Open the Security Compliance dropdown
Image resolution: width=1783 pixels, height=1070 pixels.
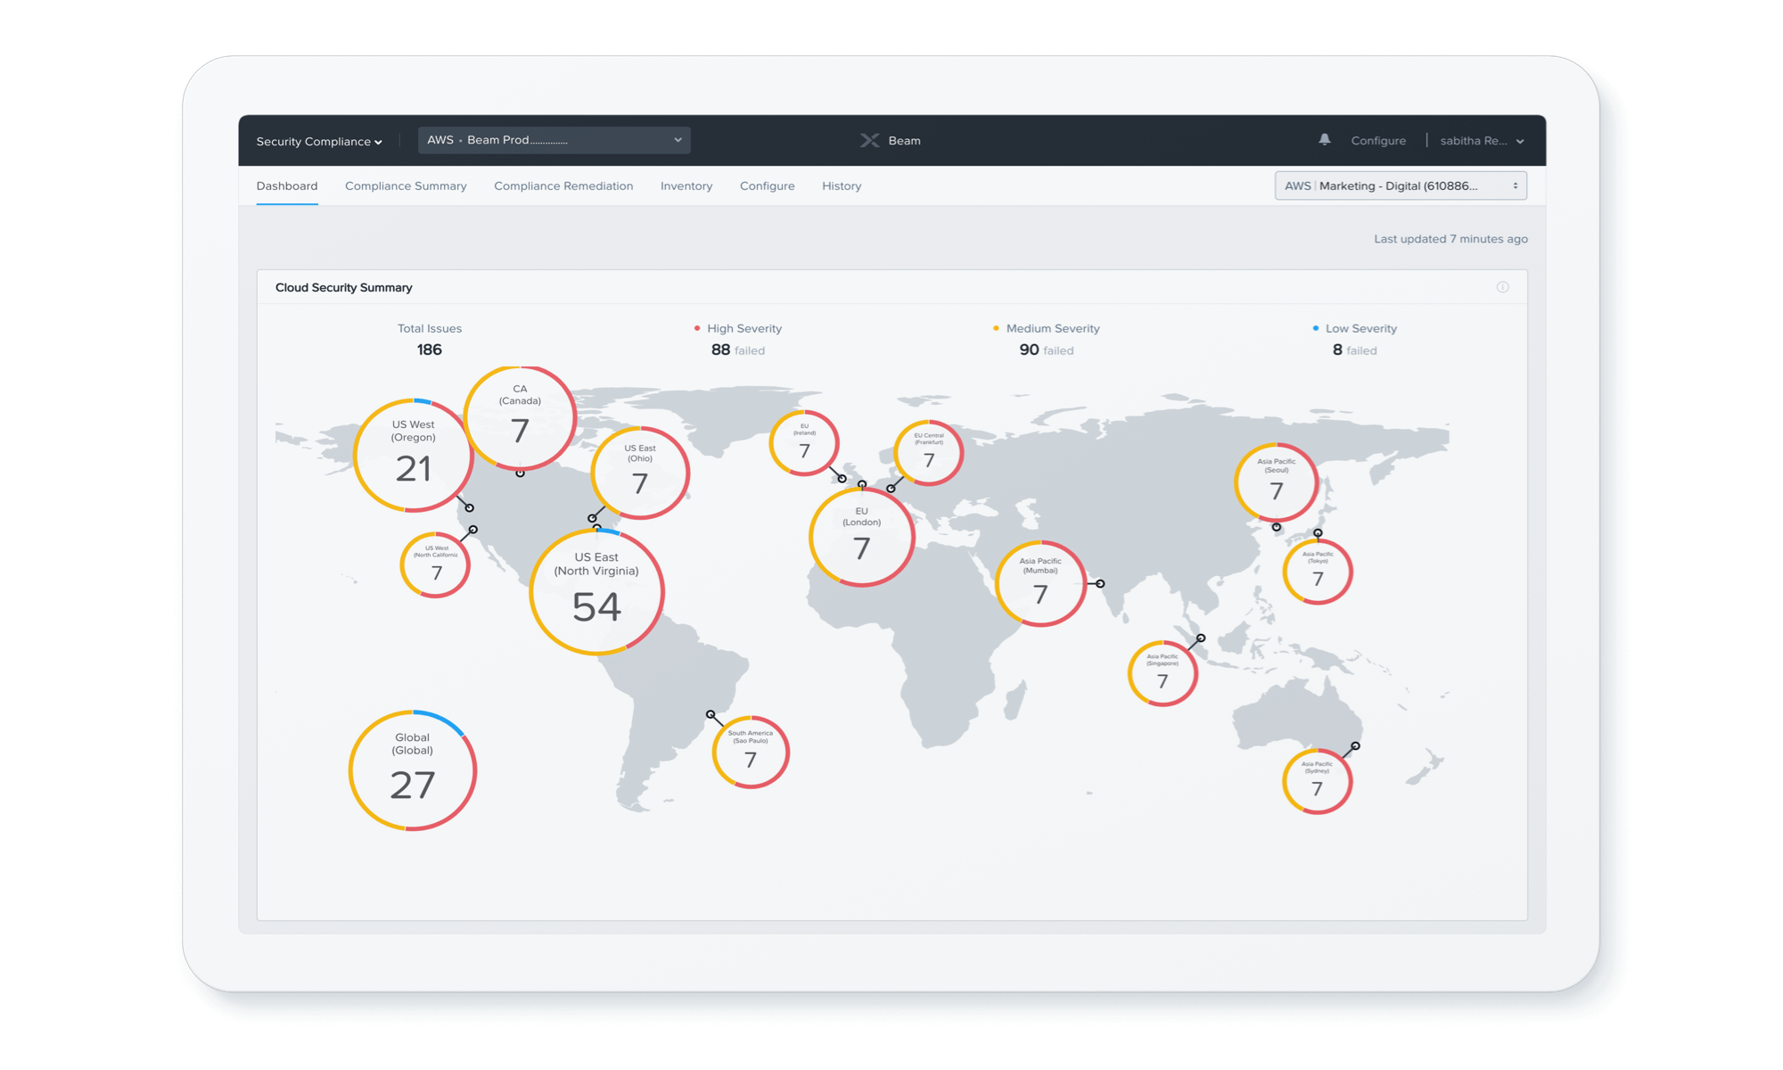[318, 142]
